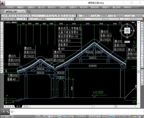Screen dimensions: 144x118
Task: Click the Dimension Style icon
Action: [x=96, y=16]
